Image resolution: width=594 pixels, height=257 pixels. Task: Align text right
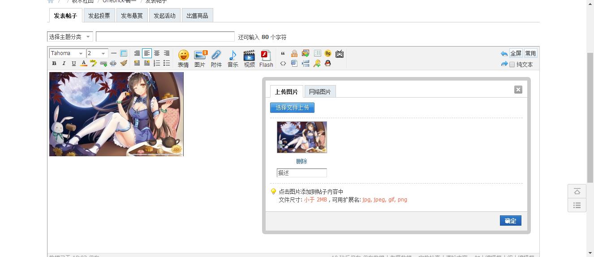coord(167,53)
